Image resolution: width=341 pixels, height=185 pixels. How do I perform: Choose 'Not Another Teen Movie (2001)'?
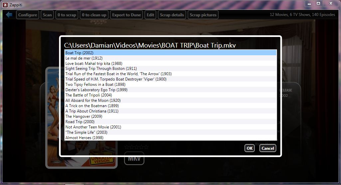pyautogui.click(x=170, y=127)
